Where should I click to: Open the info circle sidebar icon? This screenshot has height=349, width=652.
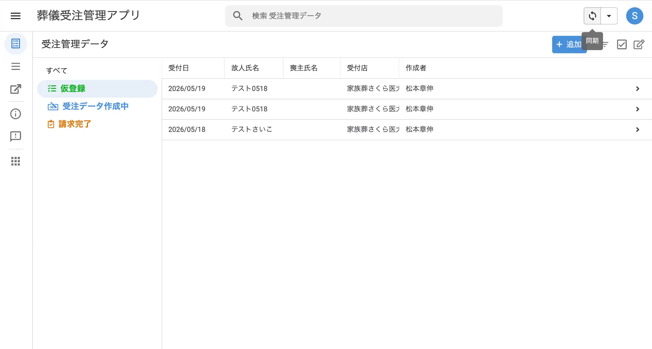tap(16, 114)
